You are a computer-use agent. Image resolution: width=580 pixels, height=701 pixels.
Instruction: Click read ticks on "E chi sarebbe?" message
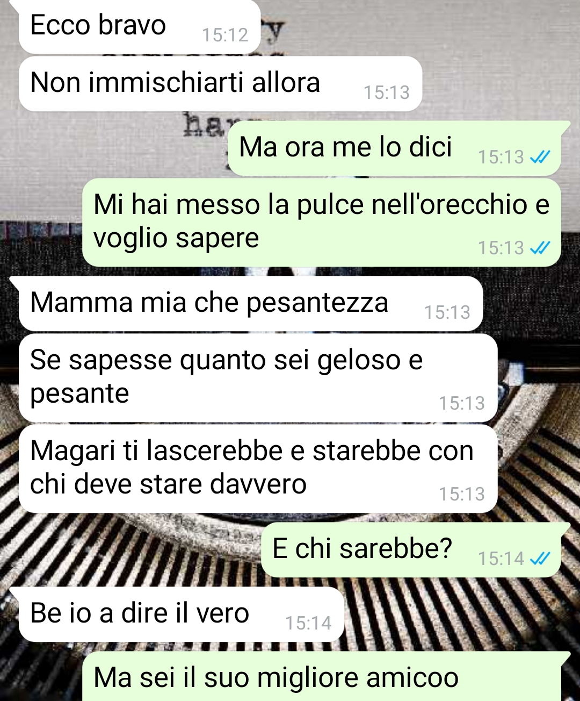coord(540,559)
